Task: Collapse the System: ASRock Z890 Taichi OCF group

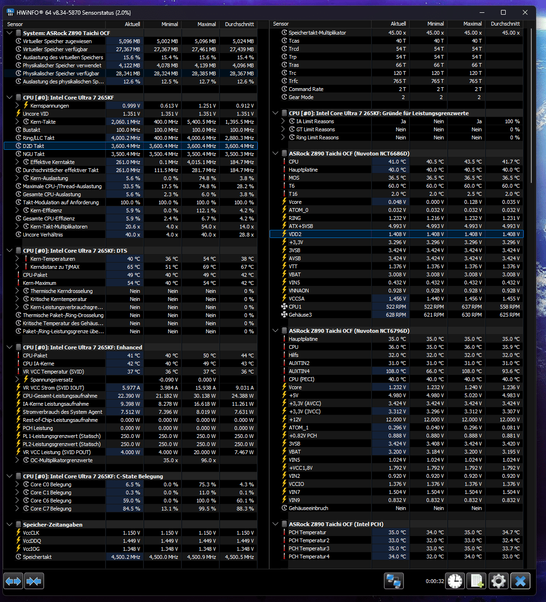Action: tap(9, 33)
